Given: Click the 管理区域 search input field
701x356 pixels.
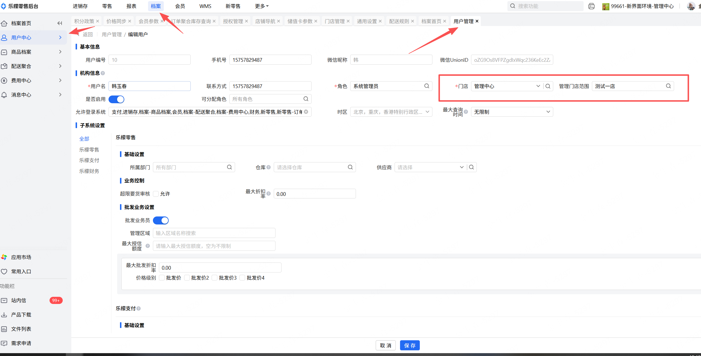Looking at the screenshot, I should click(214, 233).
